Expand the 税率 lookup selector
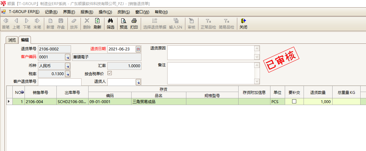The width and height of the screenshot is (366, 151). click(x=68, y=74)
